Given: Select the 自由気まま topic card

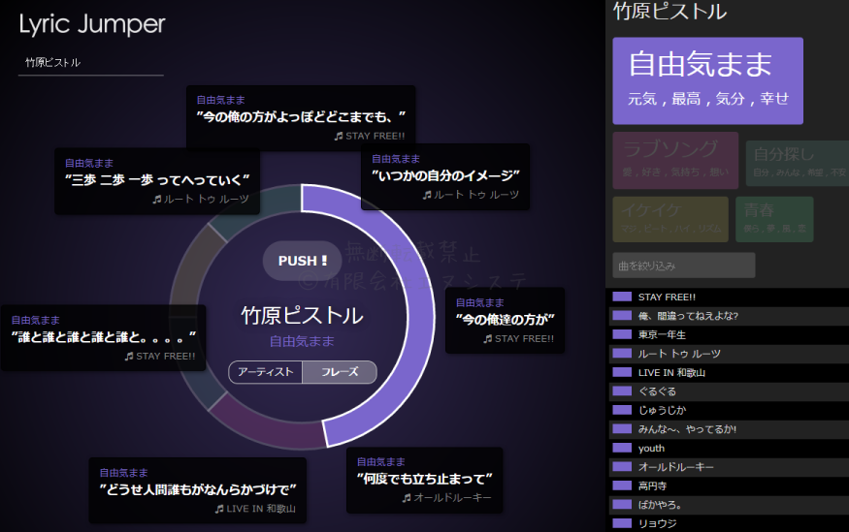Looking at the screenshot, I should 707,80.
